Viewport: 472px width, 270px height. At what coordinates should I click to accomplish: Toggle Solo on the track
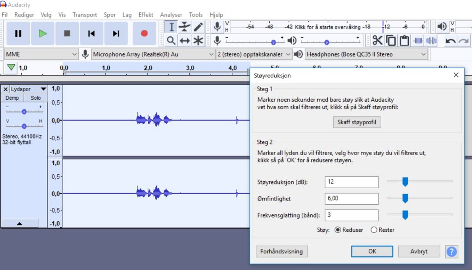[x=35, y=98]
